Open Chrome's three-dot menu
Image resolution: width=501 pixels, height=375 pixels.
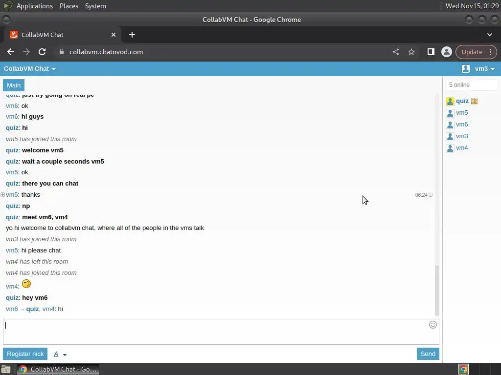coord(490,52)
